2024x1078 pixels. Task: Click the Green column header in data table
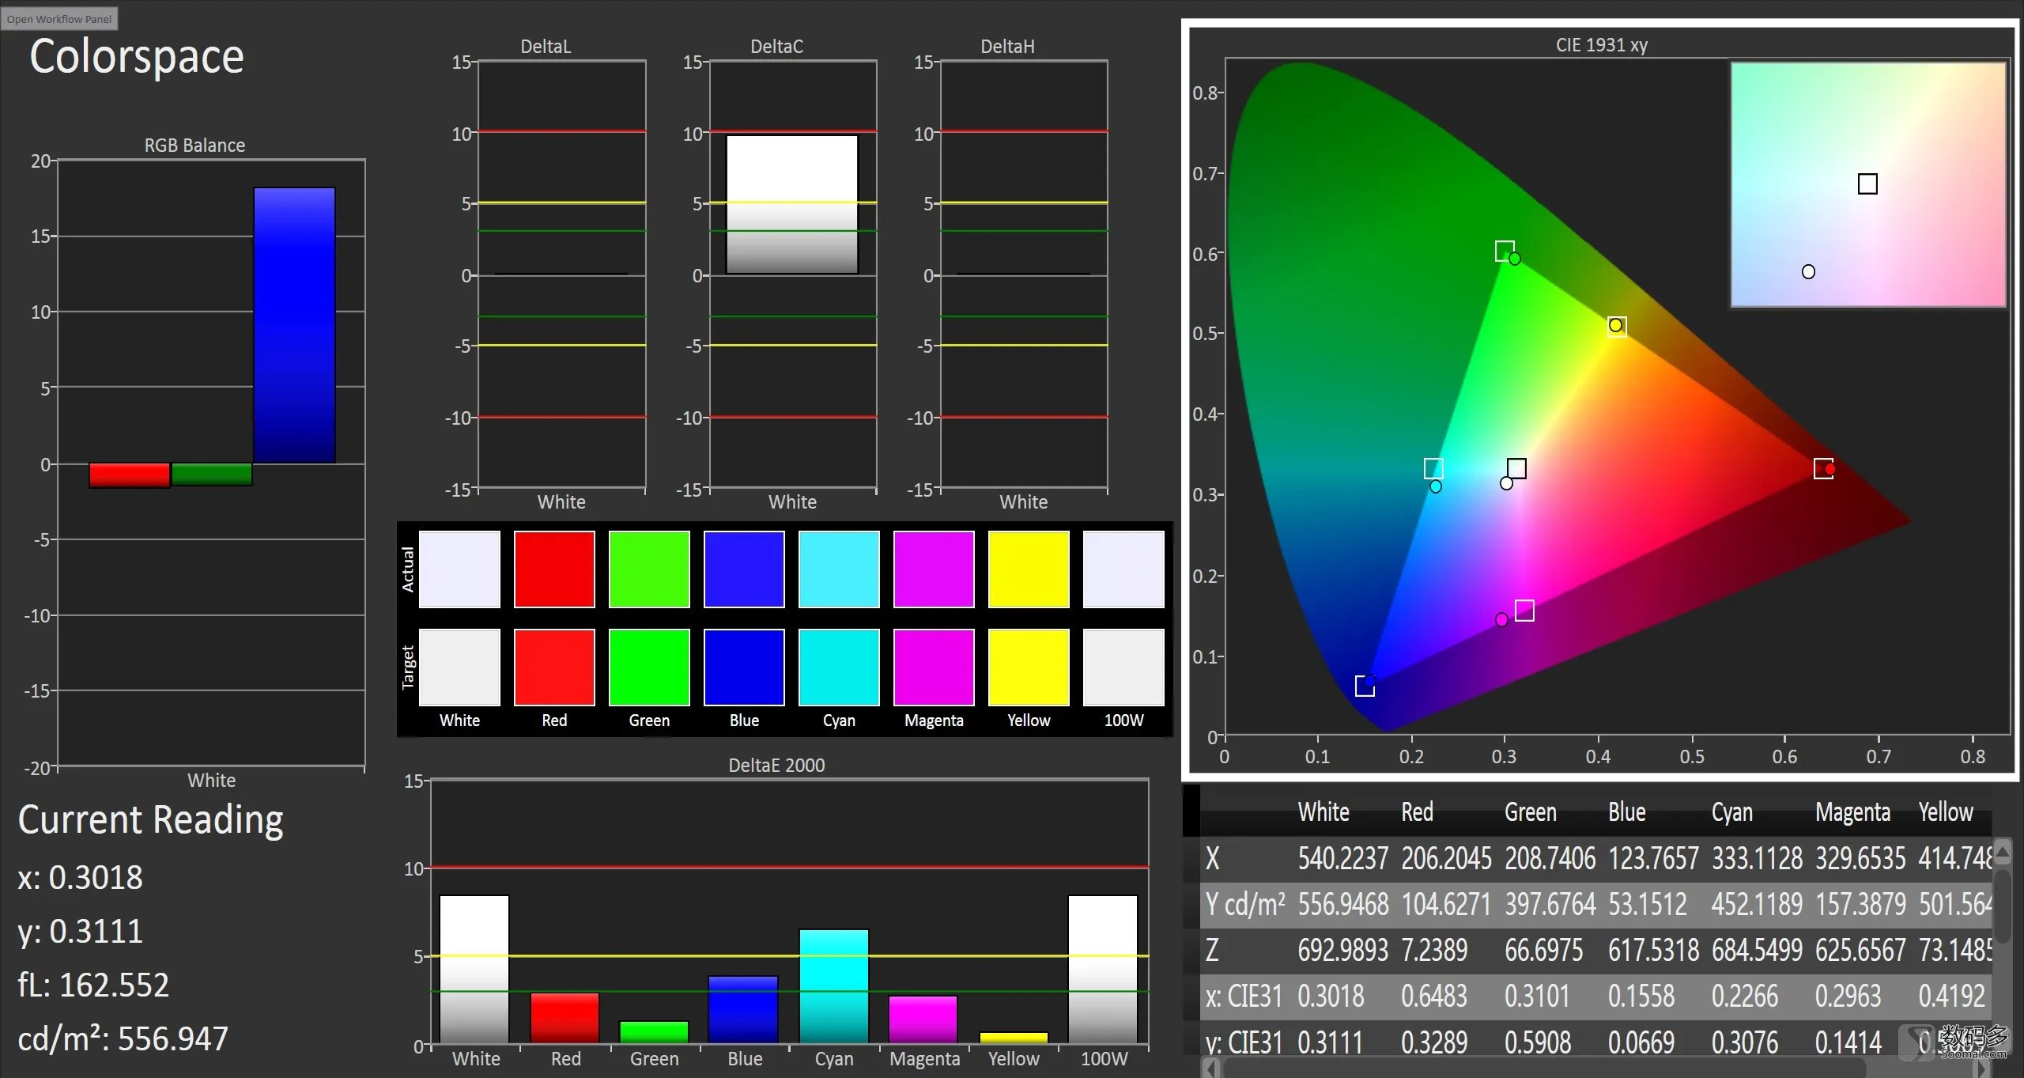pos(1530,812)
